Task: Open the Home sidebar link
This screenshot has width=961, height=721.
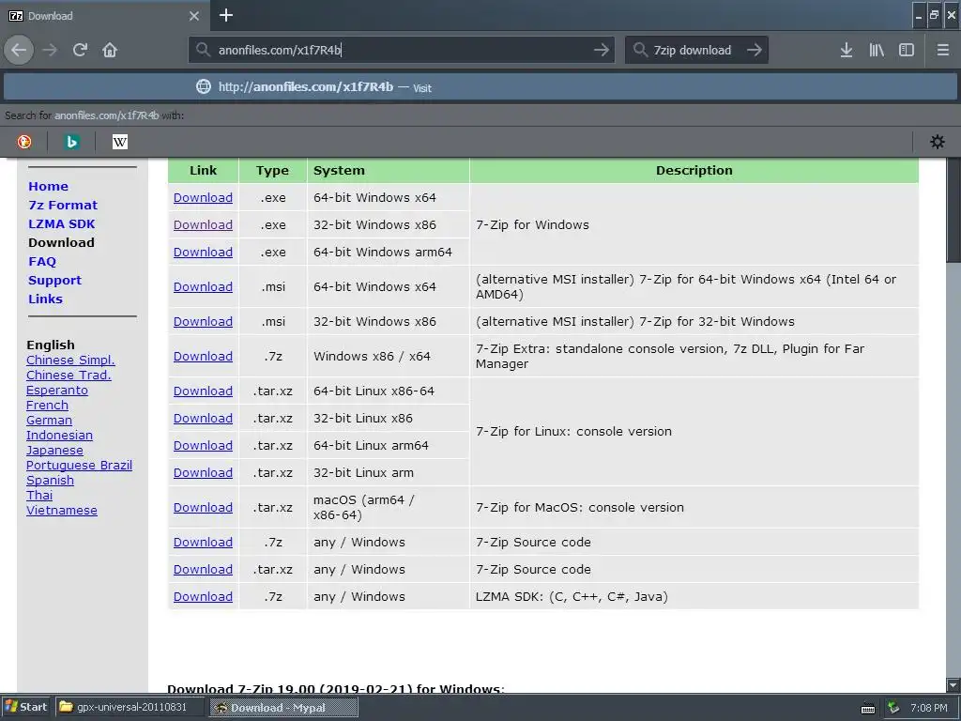Action: (x=48, y=187)
